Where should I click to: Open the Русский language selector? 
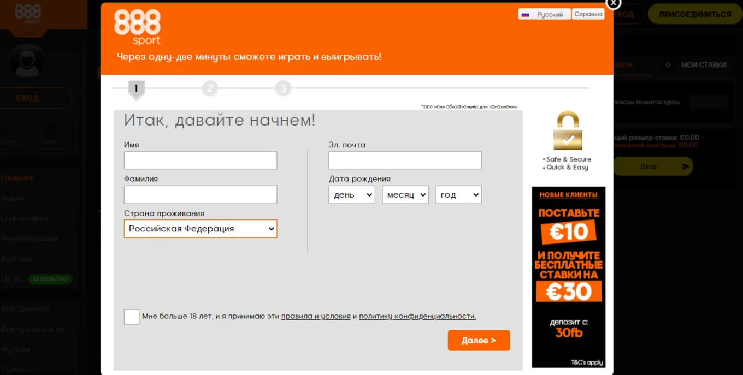click(x=544, y=14)
